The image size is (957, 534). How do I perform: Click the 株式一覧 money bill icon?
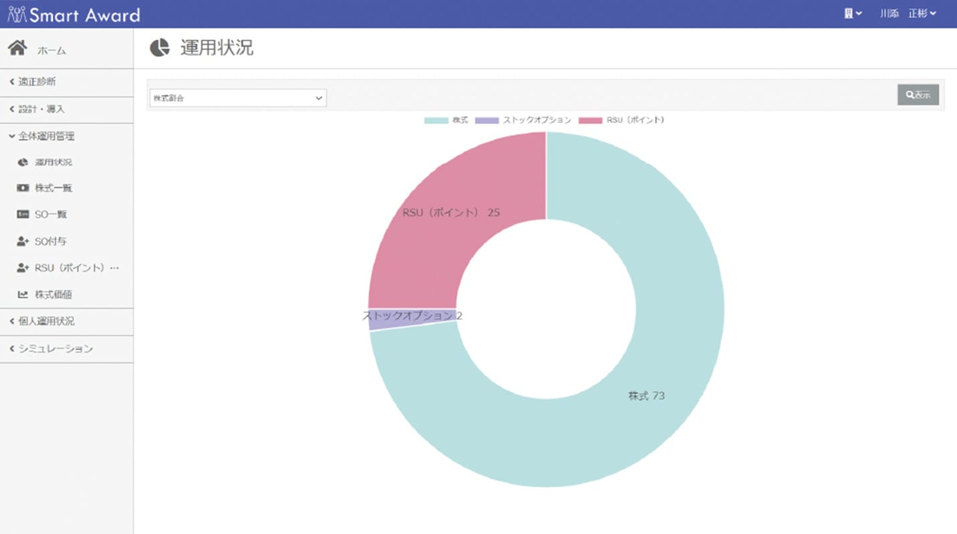click(23, 188)
